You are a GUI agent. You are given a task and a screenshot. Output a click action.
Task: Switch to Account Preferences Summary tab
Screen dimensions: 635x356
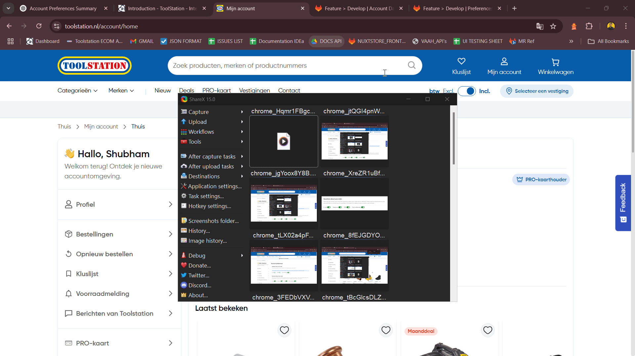click(x=63, y=9)
